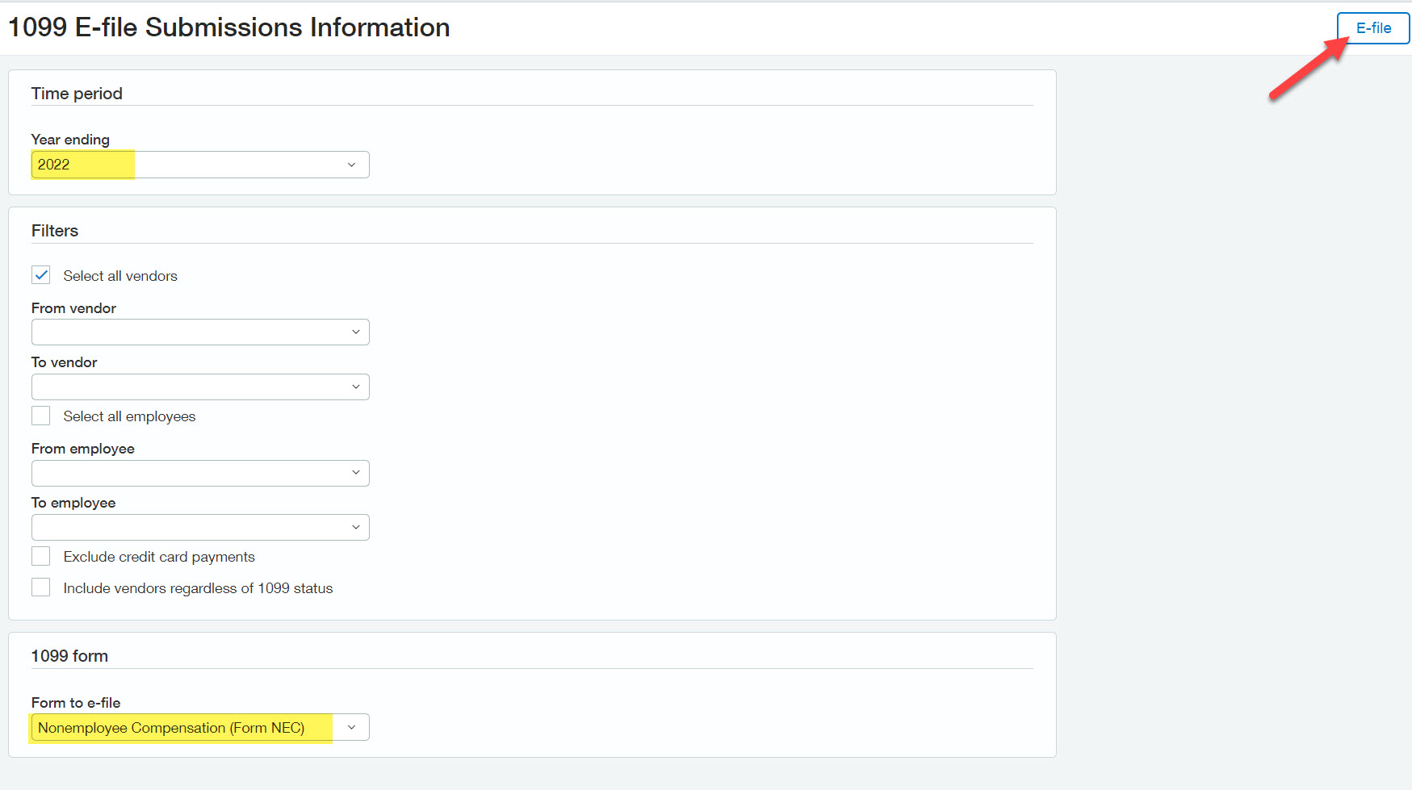Click the E-file button
The height and width of the screenshot is (790, 1412).
pyautogui.click(x=1372, y=28)
